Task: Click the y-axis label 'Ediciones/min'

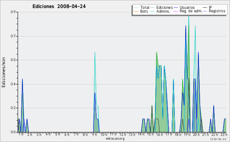Action: pos(3,72)
